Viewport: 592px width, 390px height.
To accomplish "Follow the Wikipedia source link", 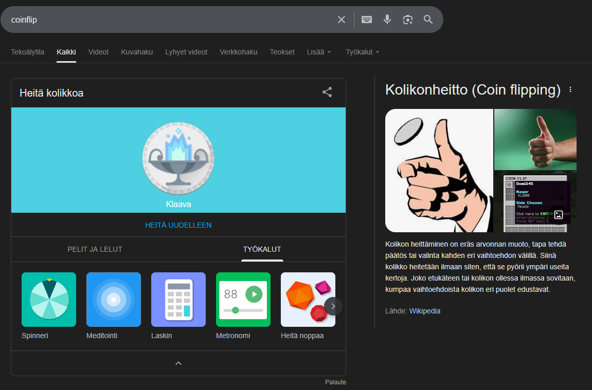I will pos(424,311).
